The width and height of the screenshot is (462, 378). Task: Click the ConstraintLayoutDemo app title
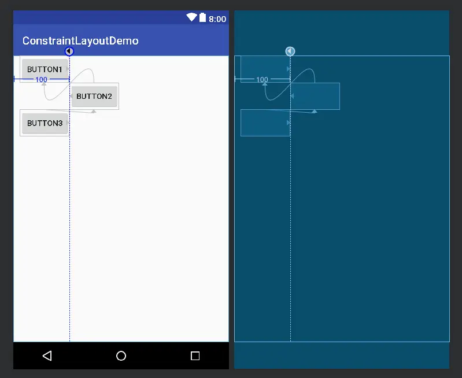tap(80, 40)
